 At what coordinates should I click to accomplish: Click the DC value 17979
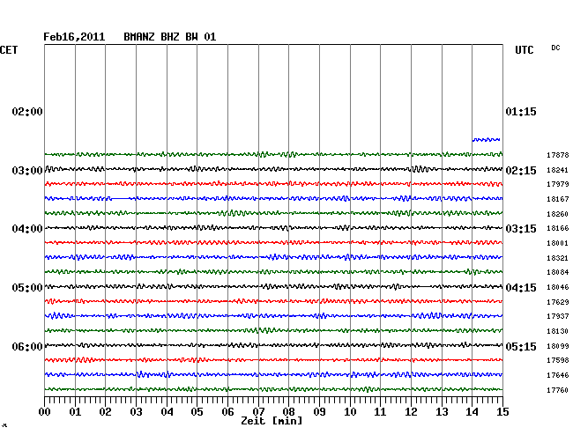click(558, 184)
